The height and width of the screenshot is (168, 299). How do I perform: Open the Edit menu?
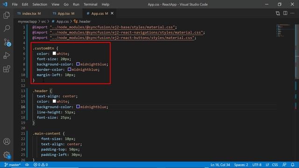point(25,4)
